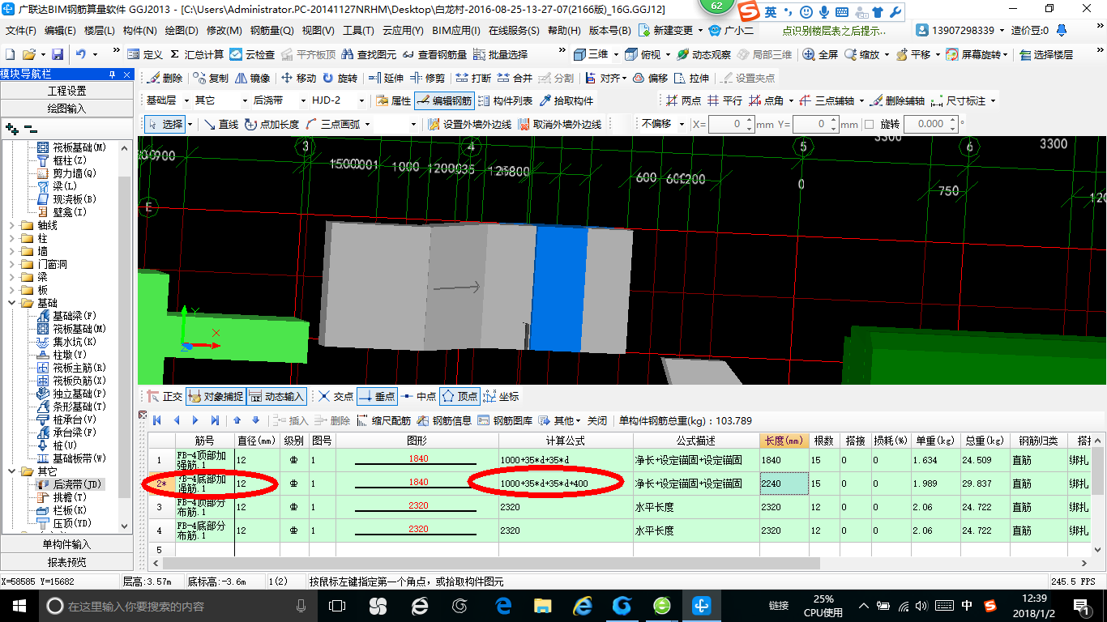The height and width of the screenshot is (622, 1107).
Task: Click the 复制 copy tool
Action: point(211,78)
